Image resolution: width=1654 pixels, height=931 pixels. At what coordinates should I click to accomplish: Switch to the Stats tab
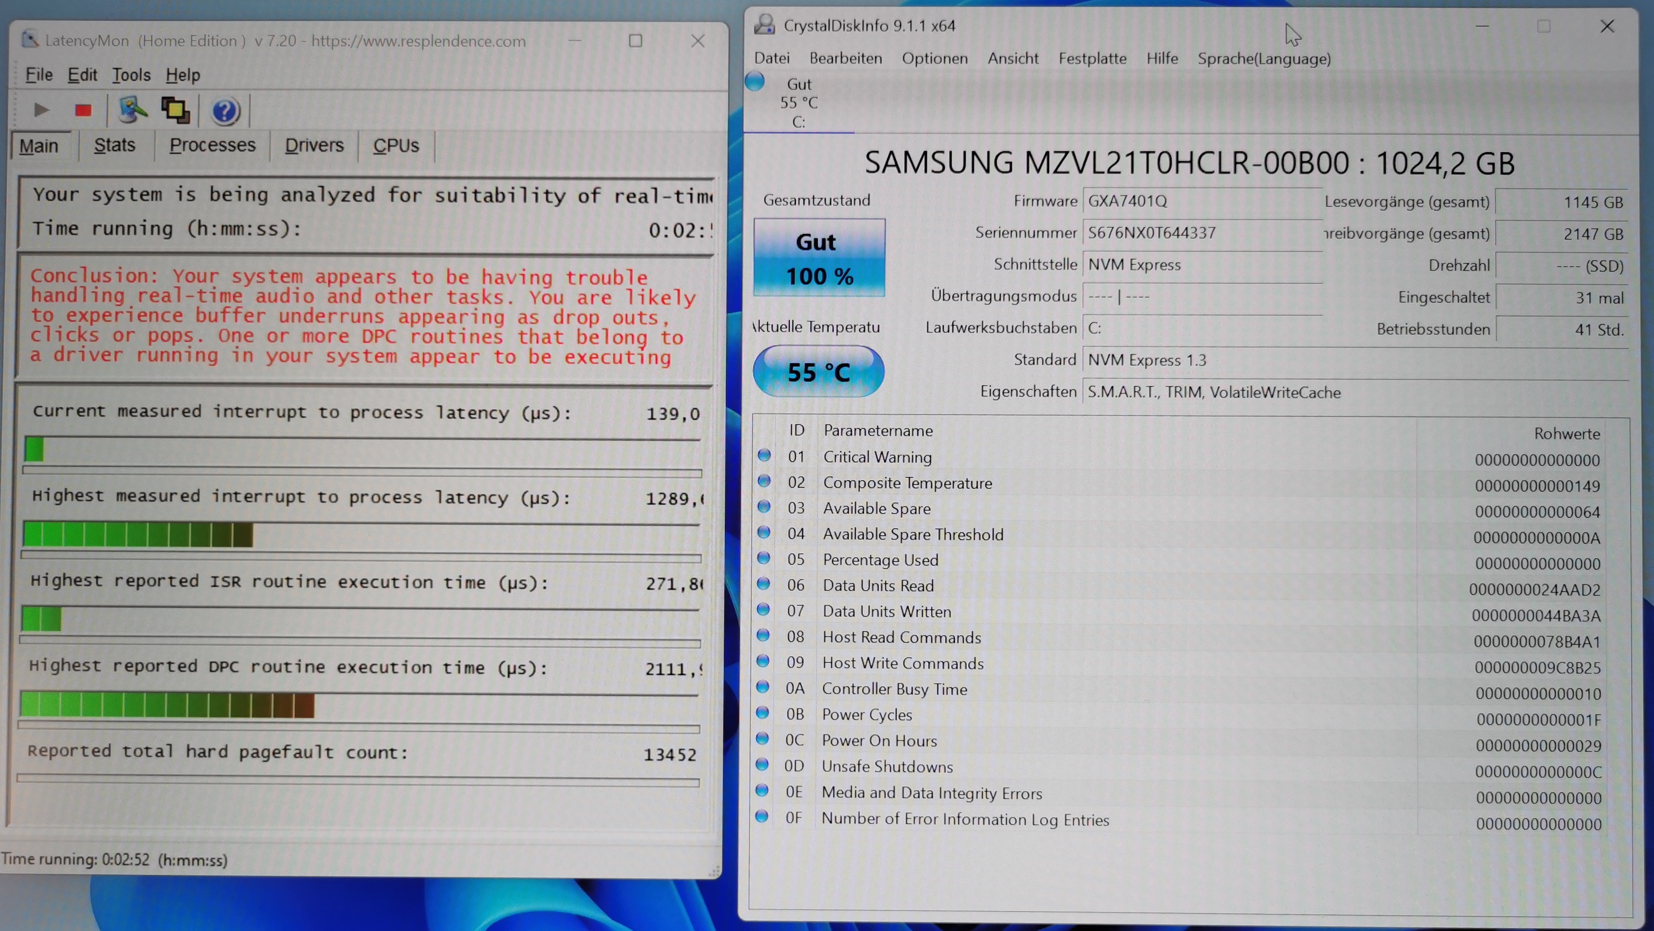[115, 146]
